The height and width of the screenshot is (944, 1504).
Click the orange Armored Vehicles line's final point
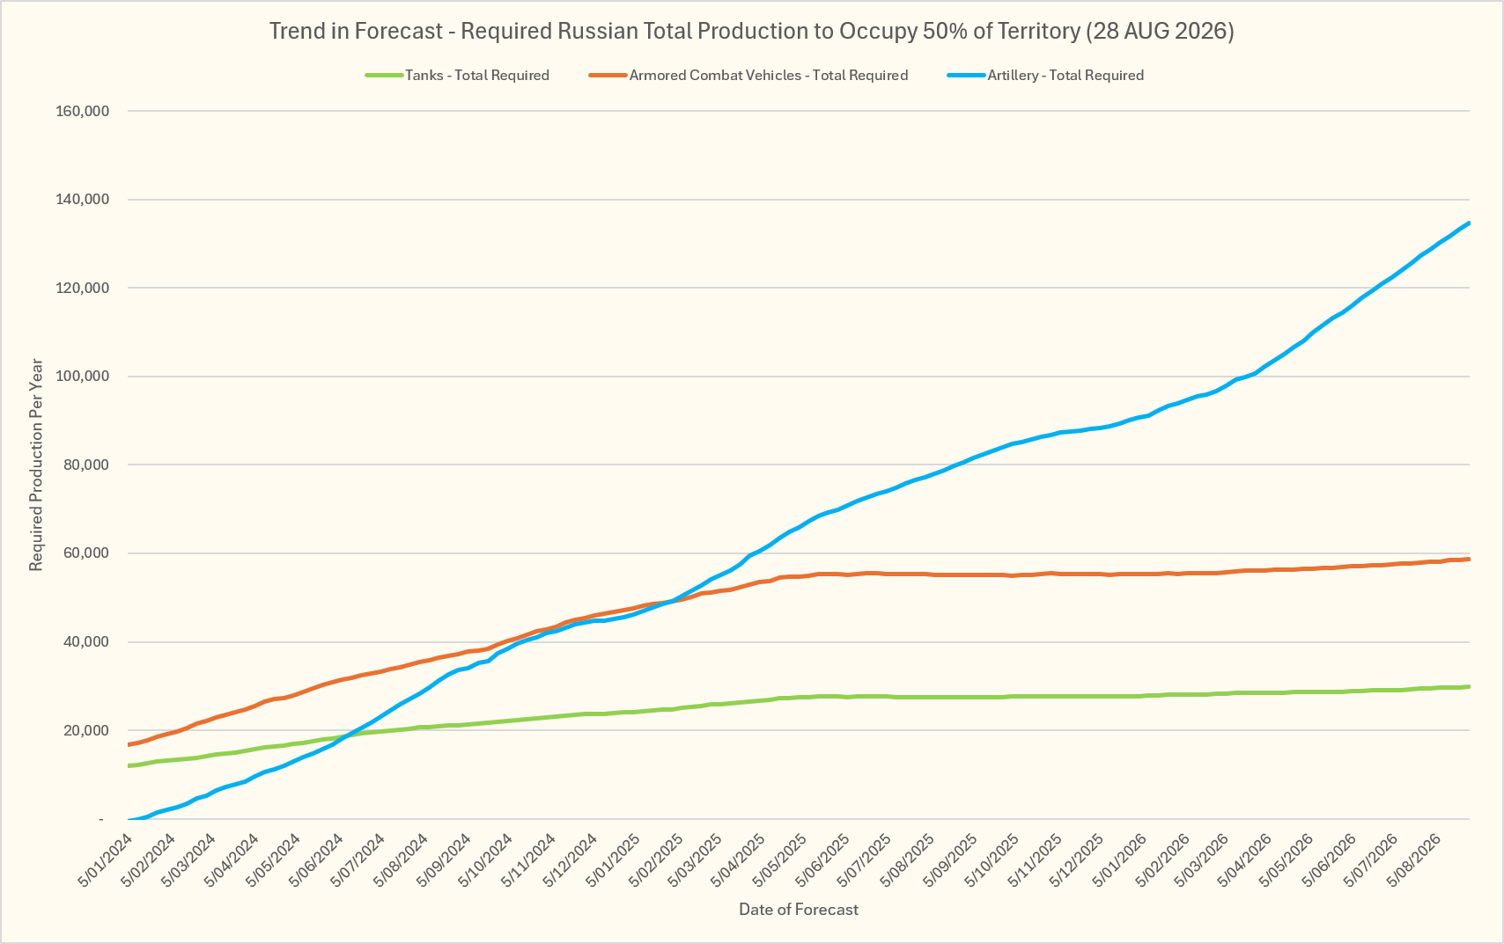pos(1469,559)
